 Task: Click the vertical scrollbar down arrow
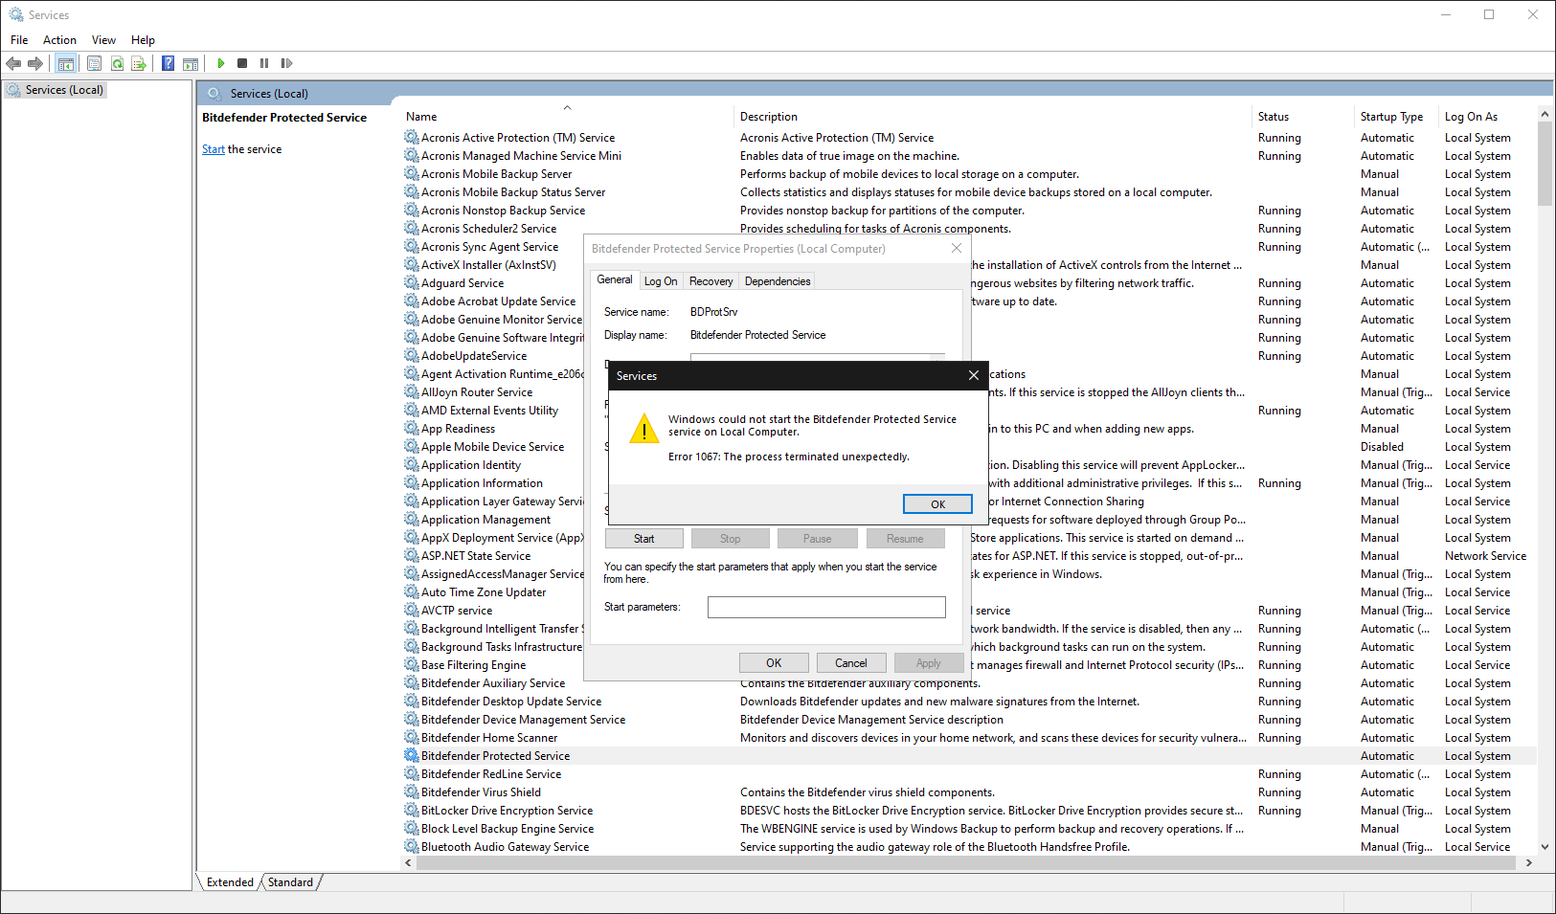click(1545, 847)
